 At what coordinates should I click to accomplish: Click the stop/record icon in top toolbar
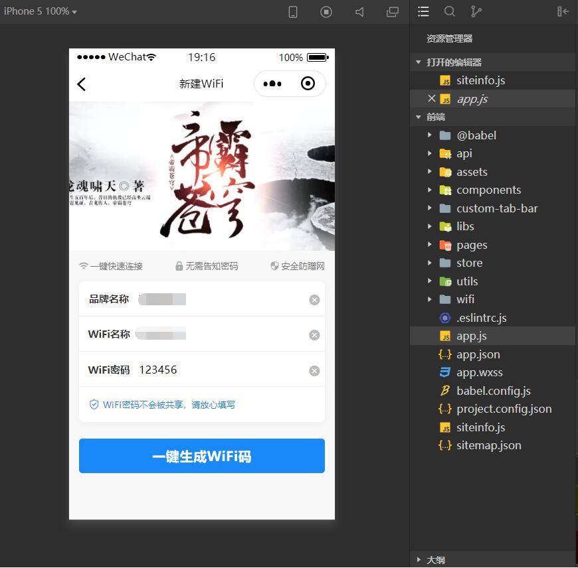326,11
